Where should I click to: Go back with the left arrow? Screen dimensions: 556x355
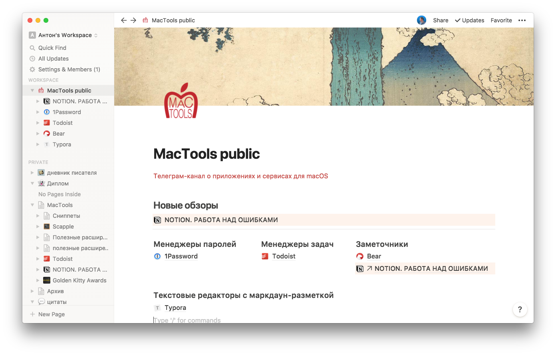click(124, 20)
